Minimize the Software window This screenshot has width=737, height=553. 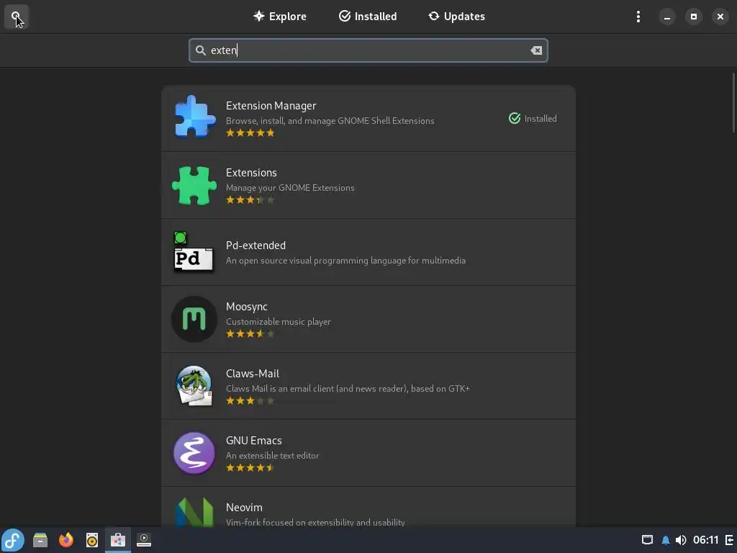666,17
